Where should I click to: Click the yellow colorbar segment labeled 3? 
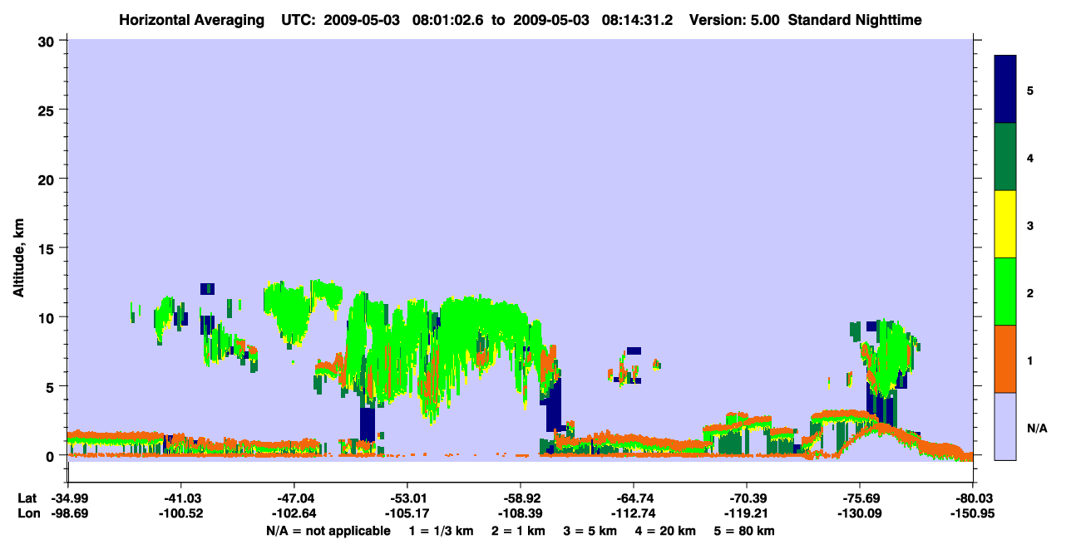tap(1005, 224)
